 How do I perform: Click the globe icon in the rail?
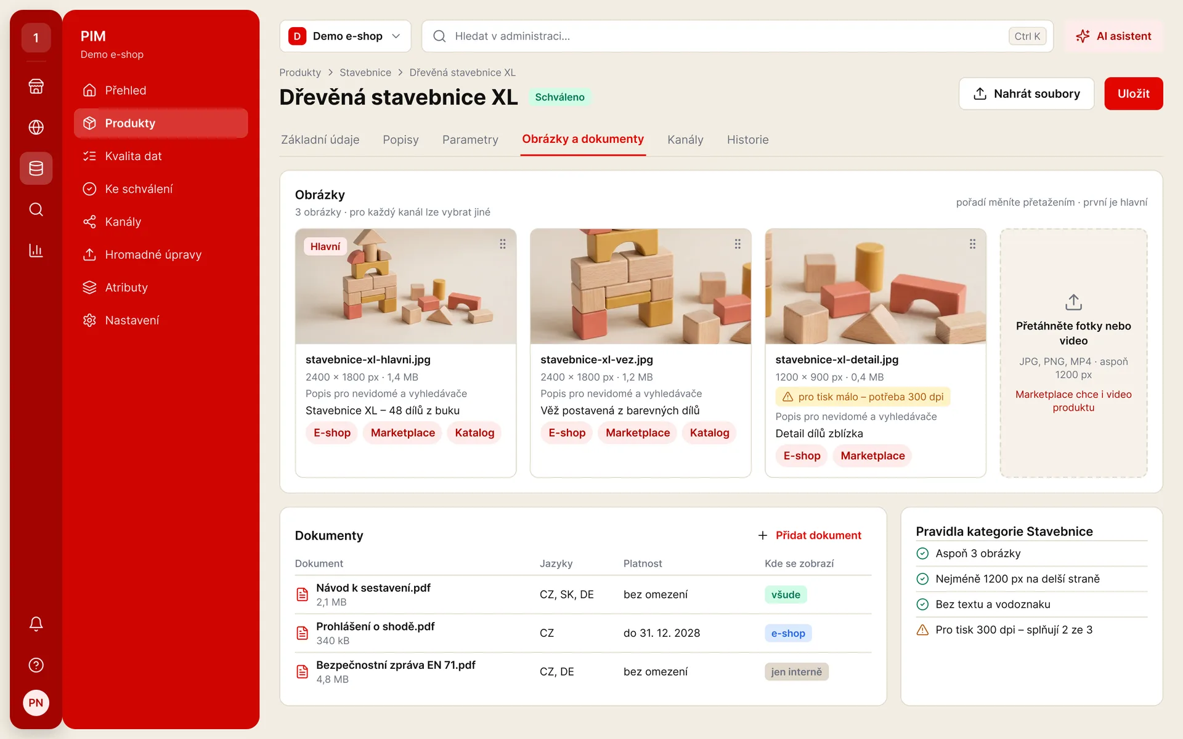point(36,127)
